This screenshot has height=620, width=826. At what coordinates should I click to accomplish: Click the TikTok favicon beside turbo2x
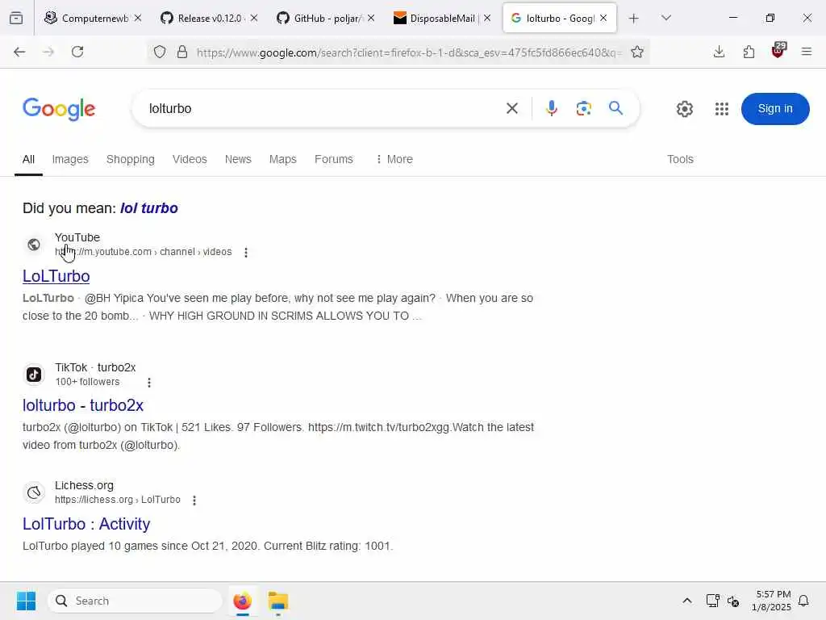click(x=34, y=375)
